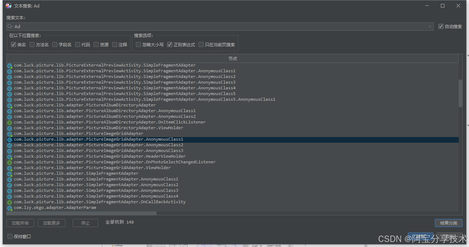469x247 pixels.
Task: Click the interface icon beside SimpleFragmentAdapter.OnCallBackActivity
Action: coord(10,202)
